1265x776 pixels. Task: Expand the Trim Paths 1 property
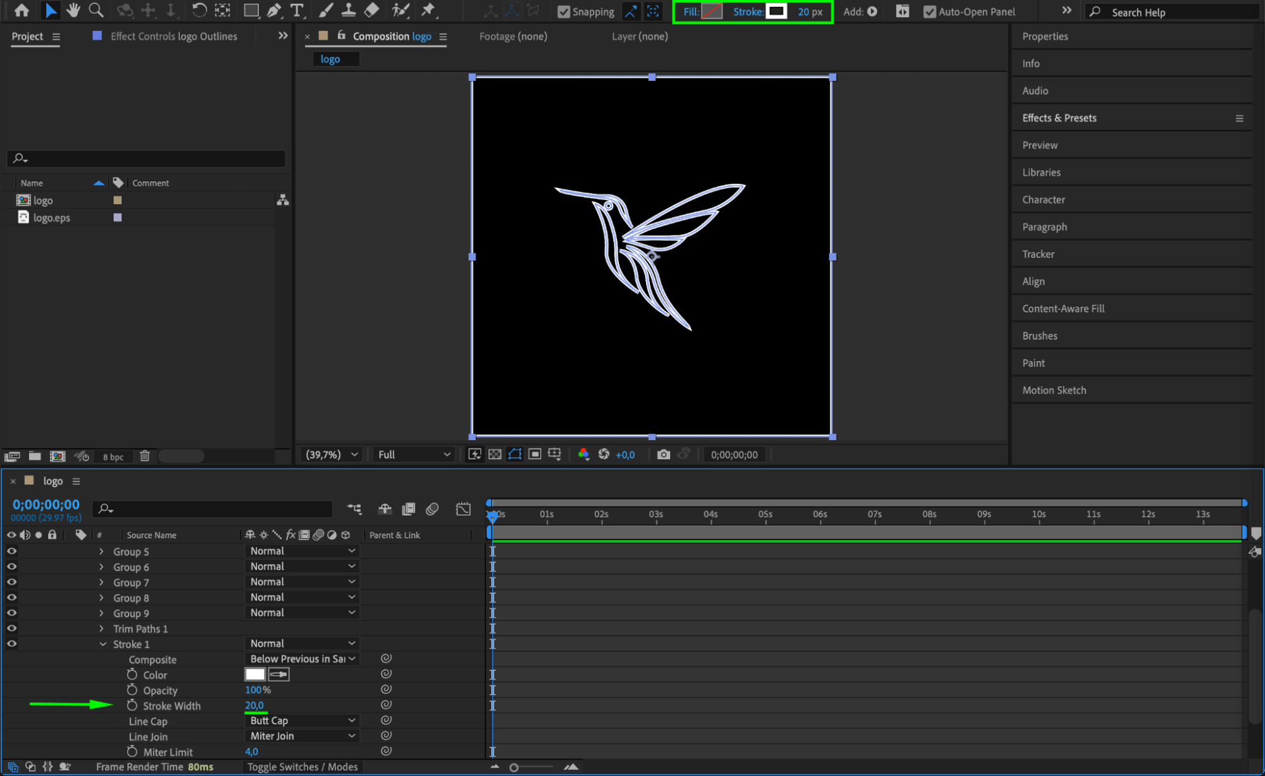click(x=101, y=629)
